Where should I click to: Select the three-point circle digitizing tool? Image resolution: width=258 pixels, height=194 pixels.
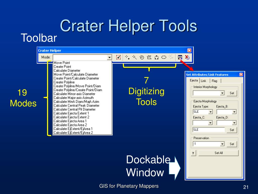156,57
